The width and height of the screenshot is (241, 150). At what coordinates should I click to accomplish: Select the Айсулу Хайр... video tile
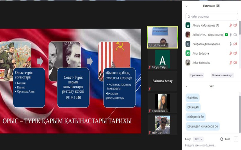163,59
